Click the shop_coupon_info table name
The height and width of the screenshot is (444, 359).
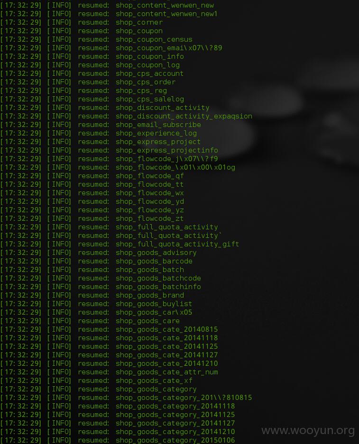point(149,56)
